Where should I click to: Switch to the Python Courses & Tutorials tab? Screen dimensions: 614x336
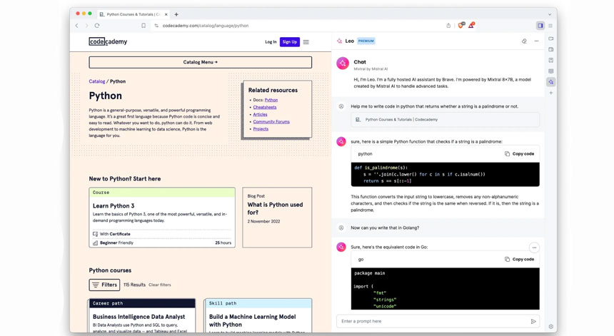pos(134,14)
